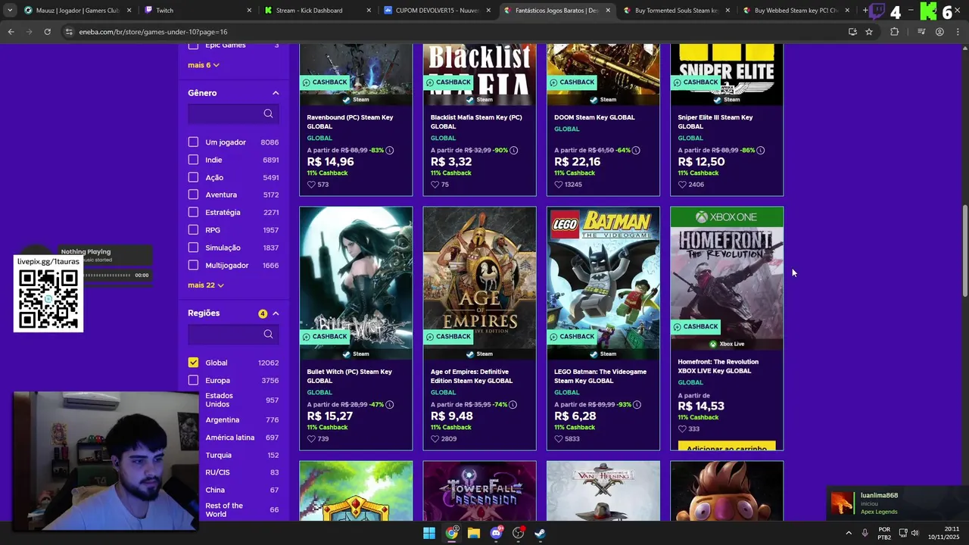Open Ravenbound (PC) Steam Key title link
The image size is (969, 545).
pos(350,122)
